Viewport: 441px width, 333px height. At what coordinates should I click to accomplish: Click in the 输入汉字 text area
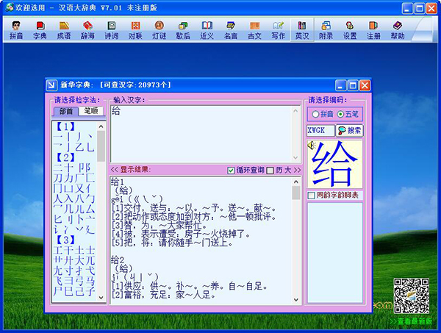(201, 135)
